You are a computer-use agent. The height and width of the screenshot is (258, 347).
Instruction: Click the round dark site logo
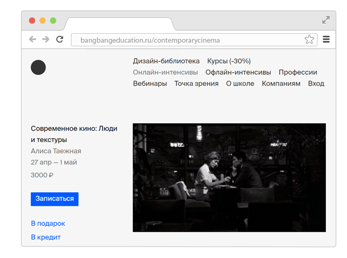coord(38,67)
